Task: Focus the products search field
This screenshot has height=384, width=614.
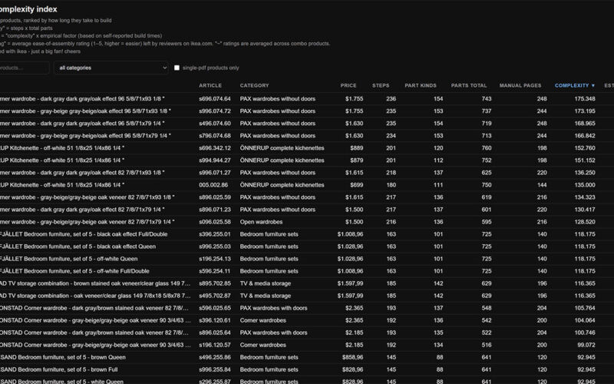Action: (x=24, y=68)
